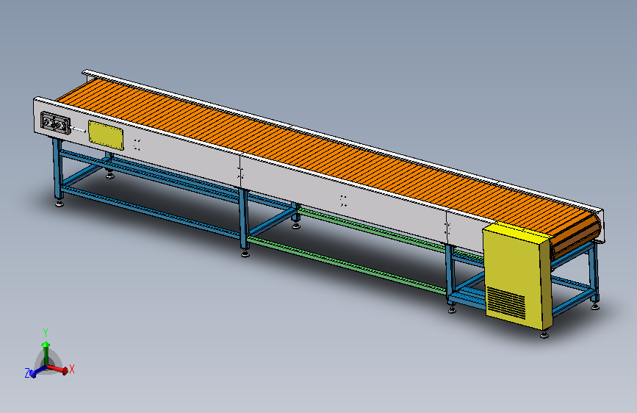Select the small yellow cover plate on the side panel
The height and width of the screenshot is (413, 637).
(x=106, y=135)
